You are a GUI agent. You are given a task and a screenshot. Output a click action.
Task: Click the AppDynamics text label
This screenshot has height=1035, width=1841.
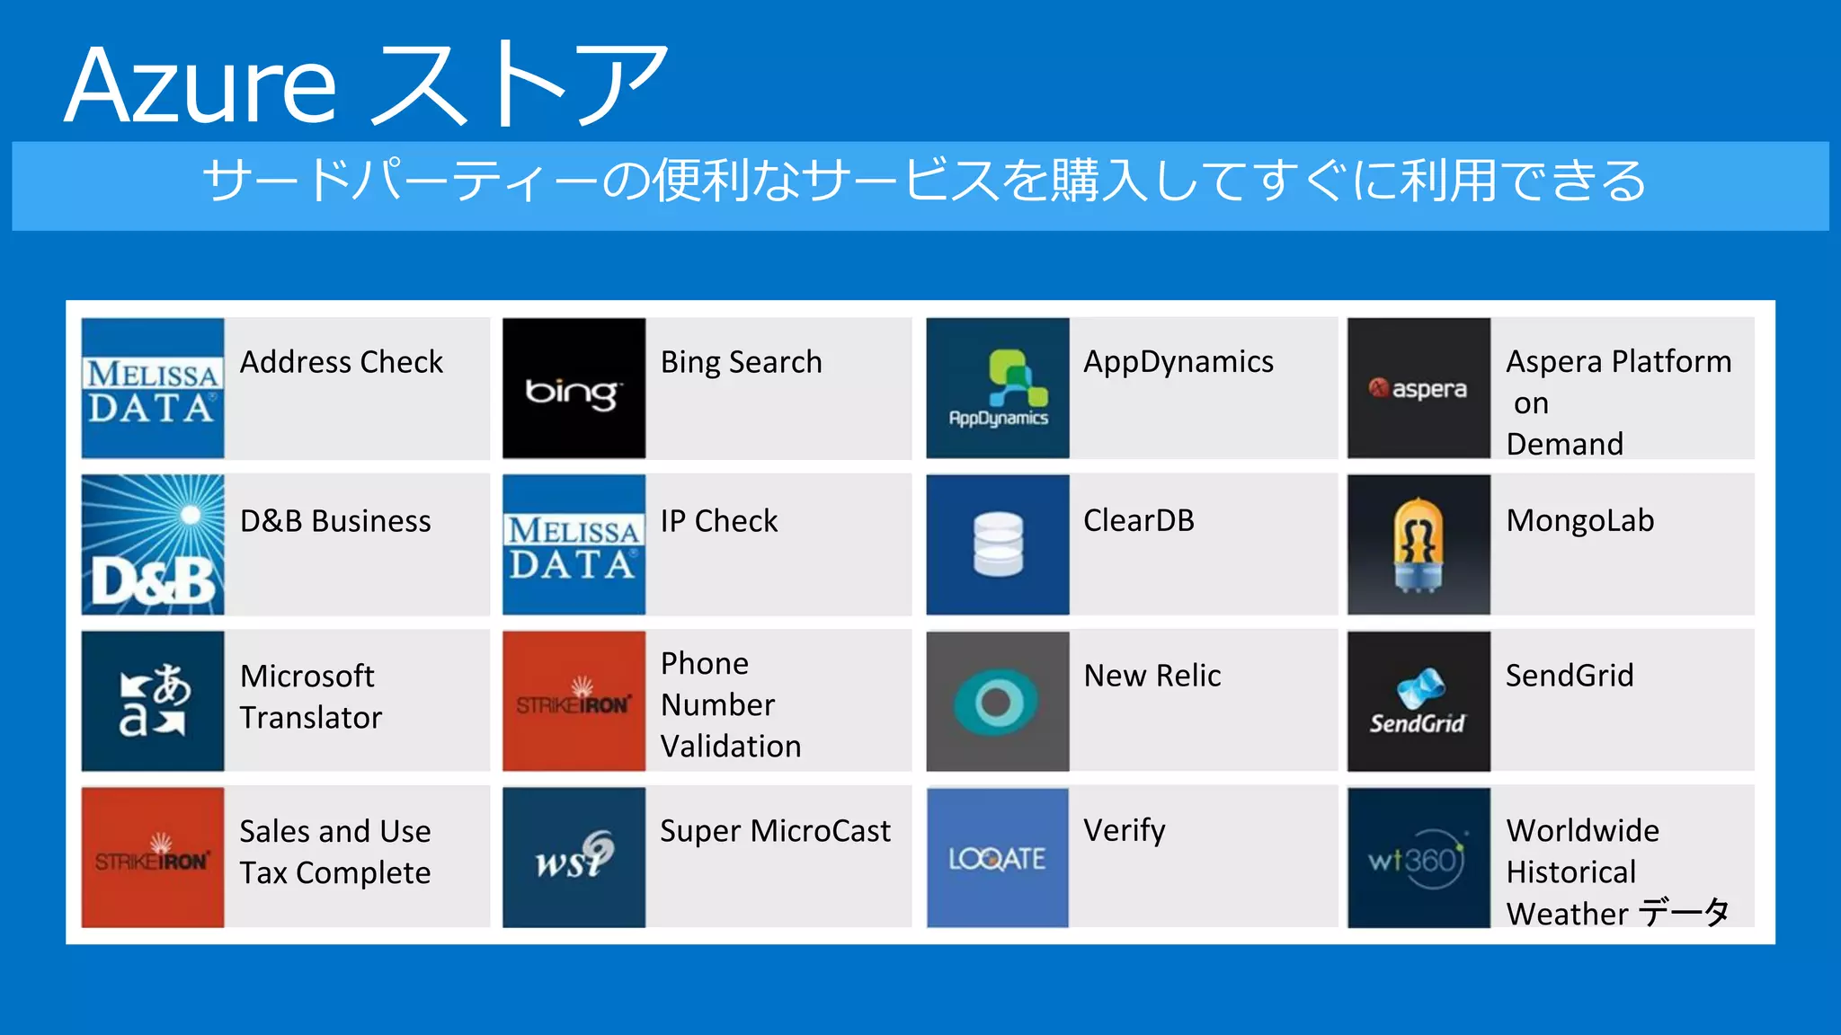(x=1178, y=362)
